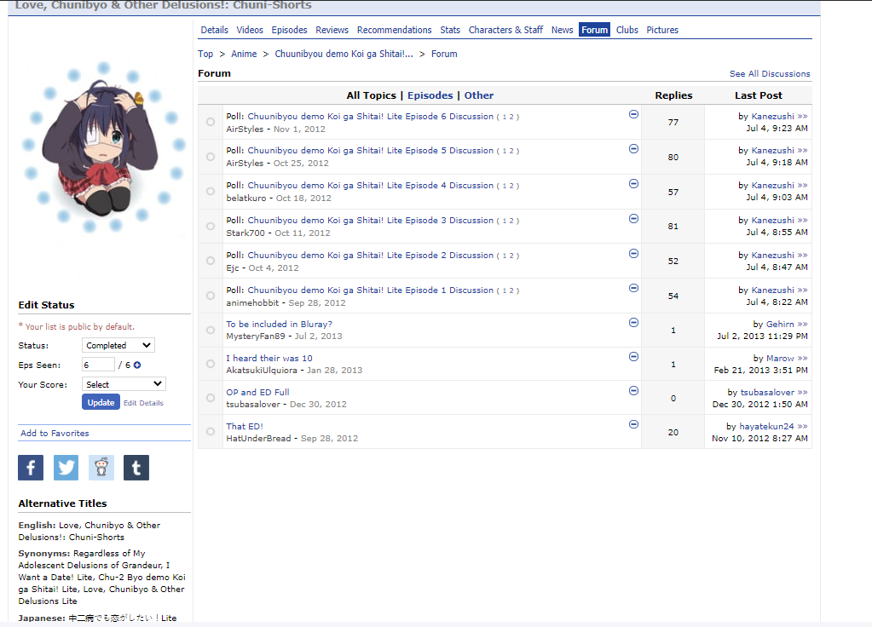Image resolution: width=872 pixels, height=627 pixels.
Task: Open 'To be included in Bluray?' topic
Action: [280, 324]
